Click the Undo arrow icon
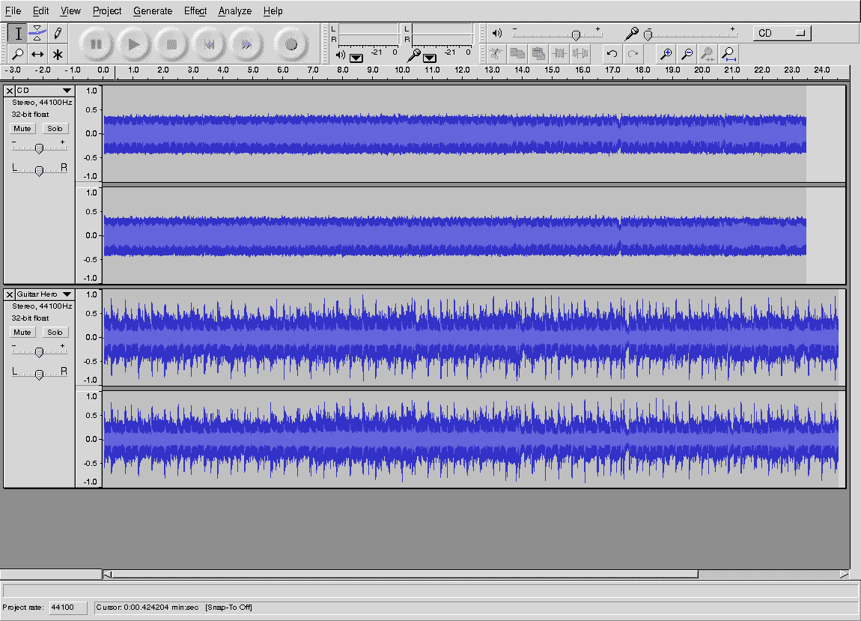Viewport: 861px width, 621px height. (x=612, y=53)
